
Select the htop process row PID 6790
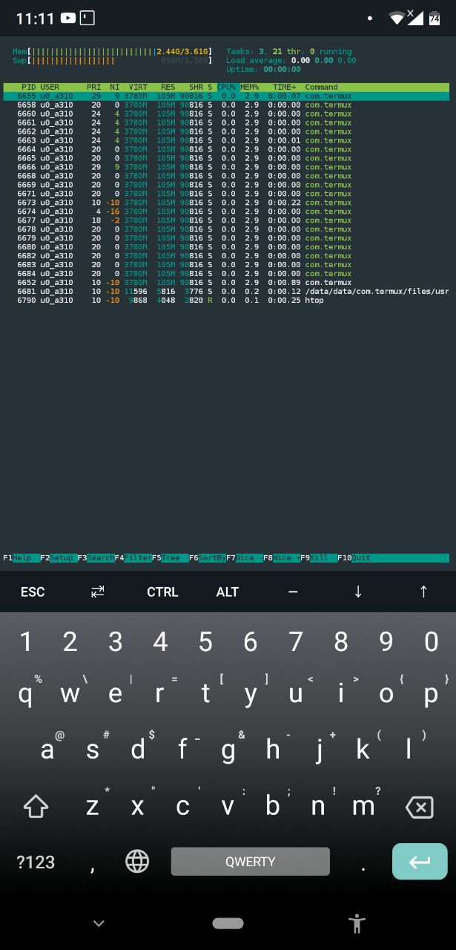click(x=226, y=301)
